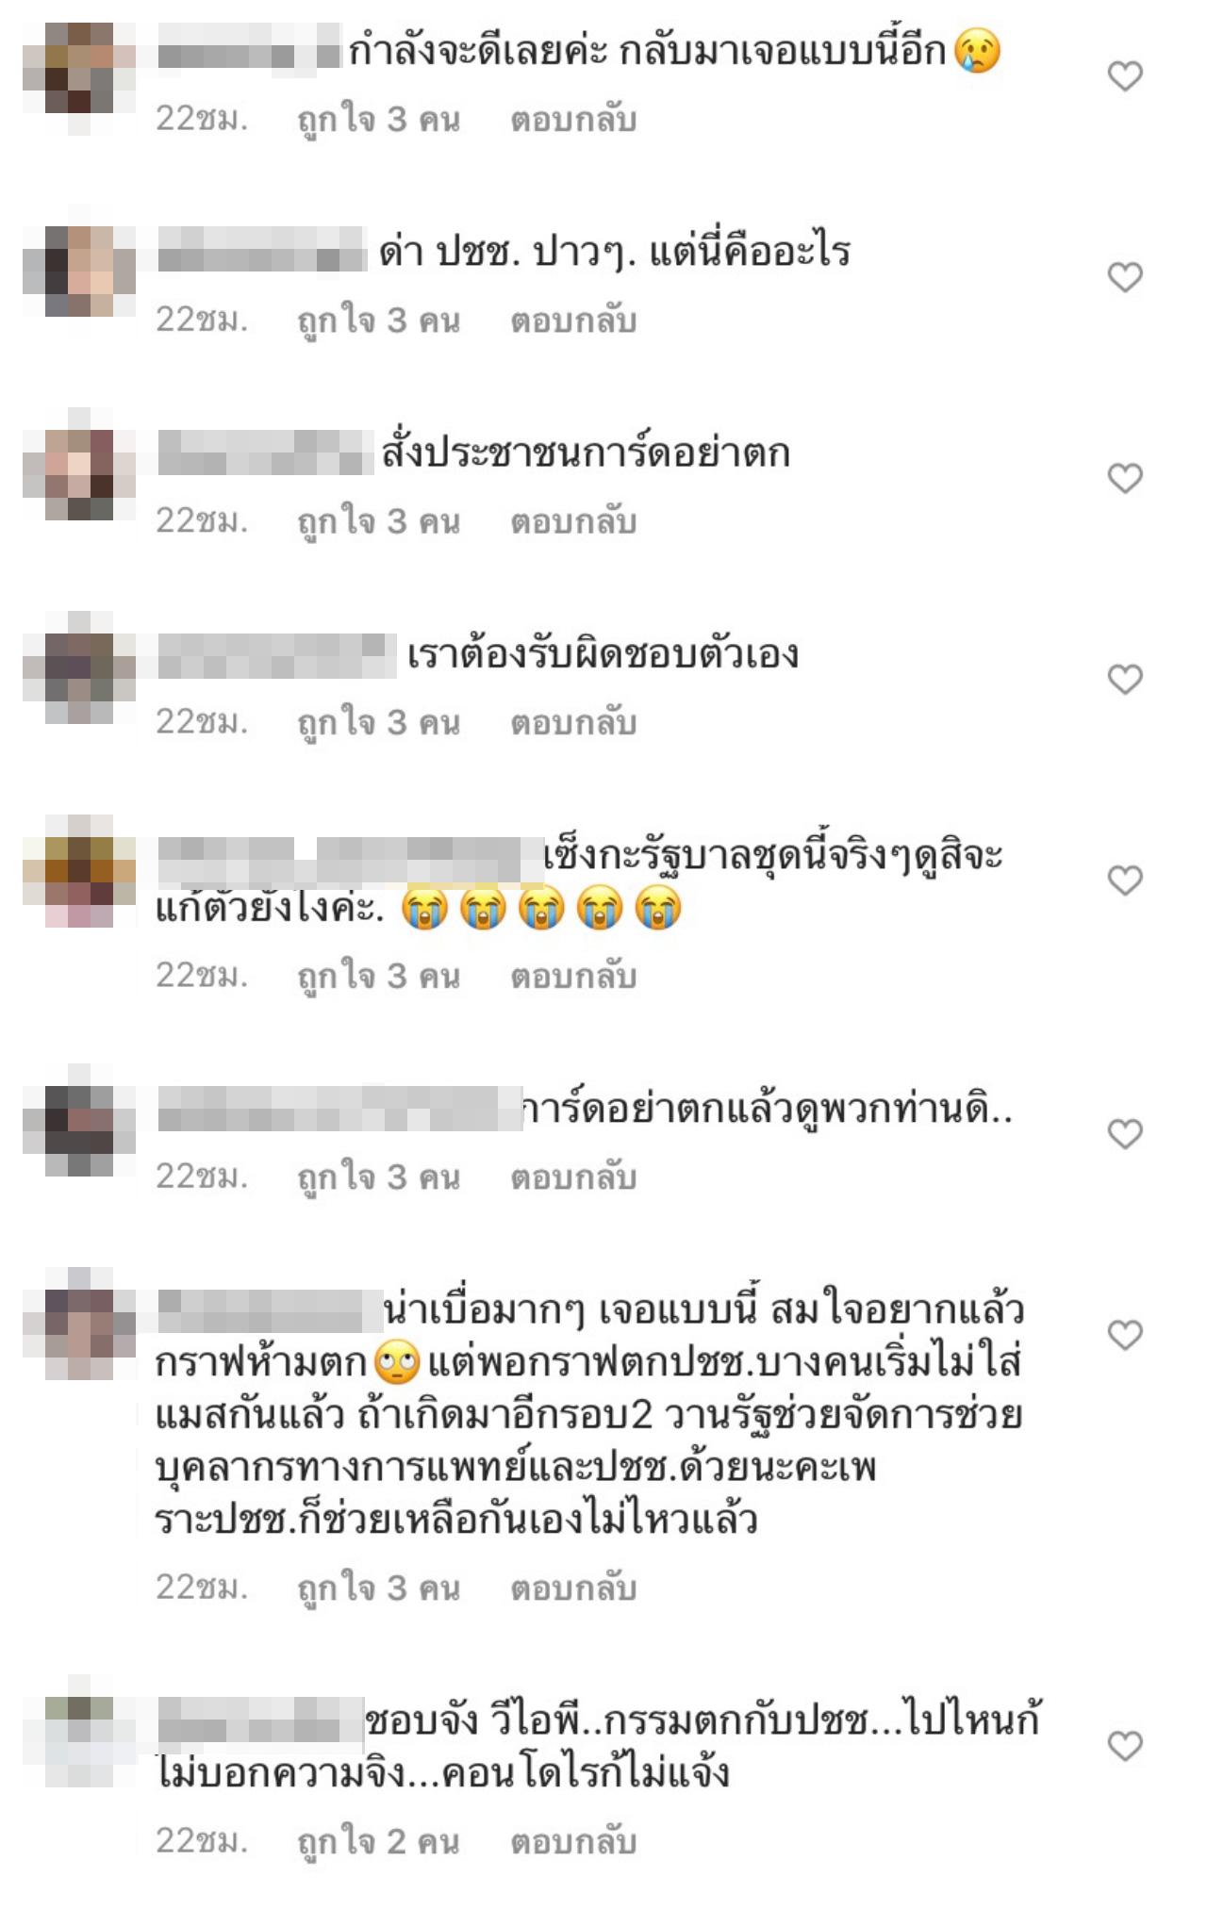Image resolution: width=1207 pixels, height=1909 pixels.
Task: View likes on 'กำลังจะดีเลยค่ะ' comment
Action: [378, 121]
